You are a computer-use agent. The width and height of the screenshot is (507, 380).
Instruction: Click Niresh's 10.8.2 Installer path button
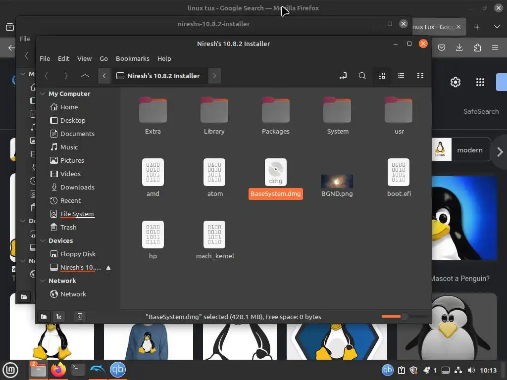[x=159, y=76]
